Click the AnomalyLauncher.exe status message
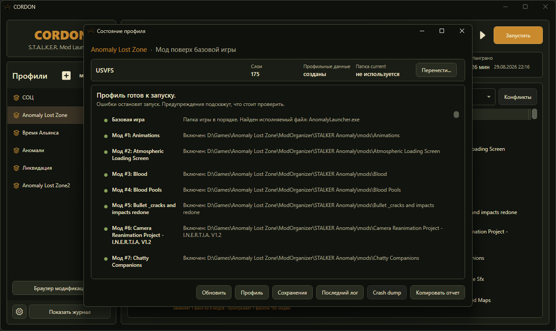 271,120
